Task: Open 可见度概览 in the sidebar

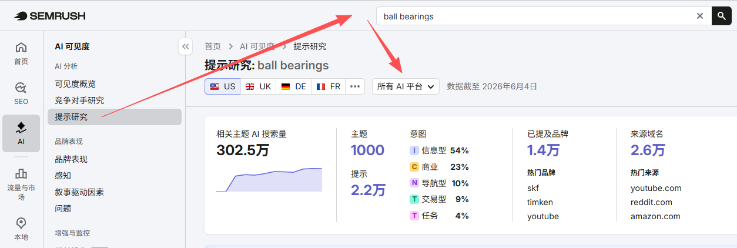Action: click(x=75, y=84)
